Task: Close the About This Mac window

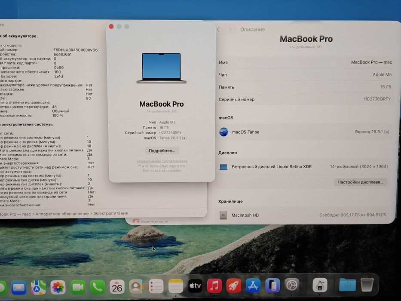Action: [111, 27]
